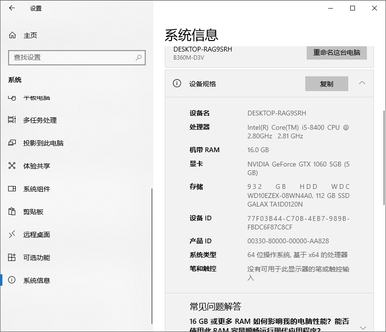Screen dimensions: 386x332
Task: Click the 笔和触控 value text
Action: (x=298, y=273)
